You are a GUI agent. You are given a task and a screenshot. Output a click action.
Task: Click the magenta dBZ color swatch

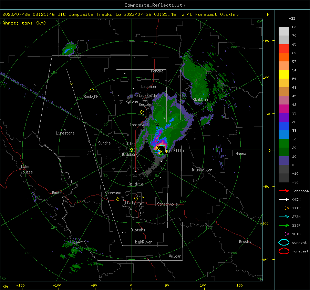[284, 109]
